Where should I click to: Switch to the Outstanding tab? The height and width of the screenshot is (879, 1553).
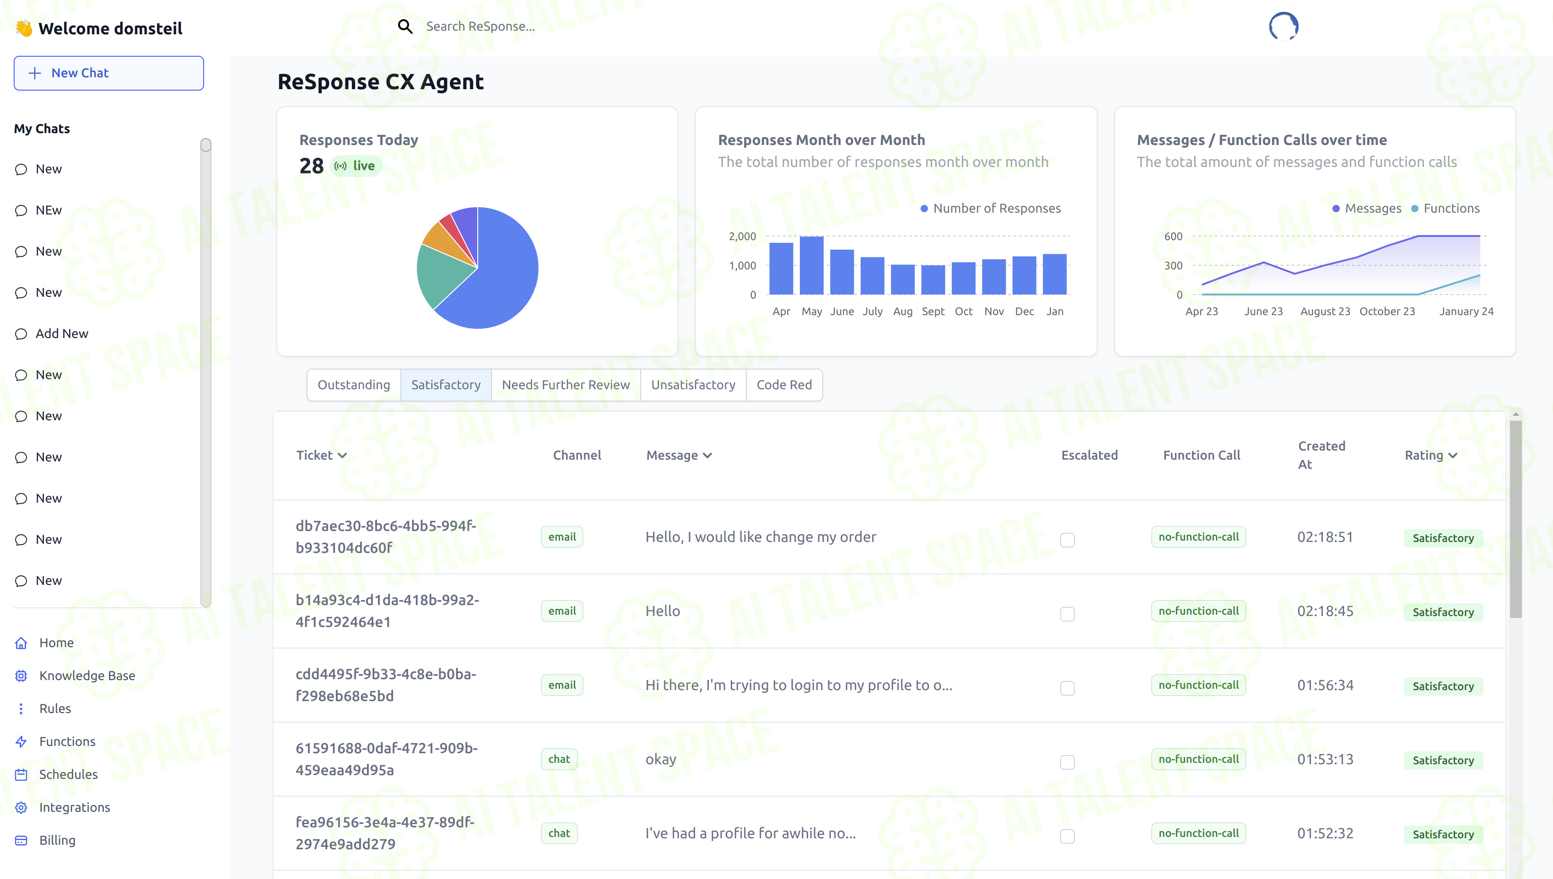(x=354, y=385)
